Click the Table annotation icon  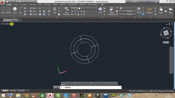(x=59, y=14)
